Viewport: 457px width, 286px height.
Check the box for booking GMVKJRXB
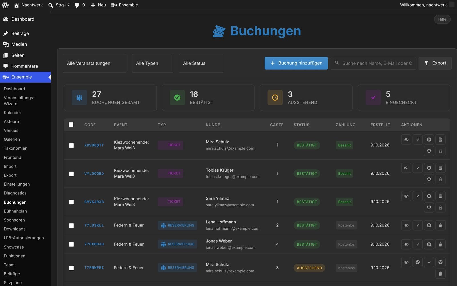pos(71,202)
